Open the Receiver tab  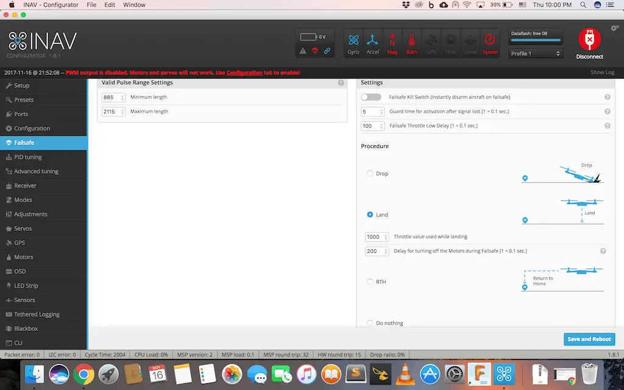coord(43,186)
